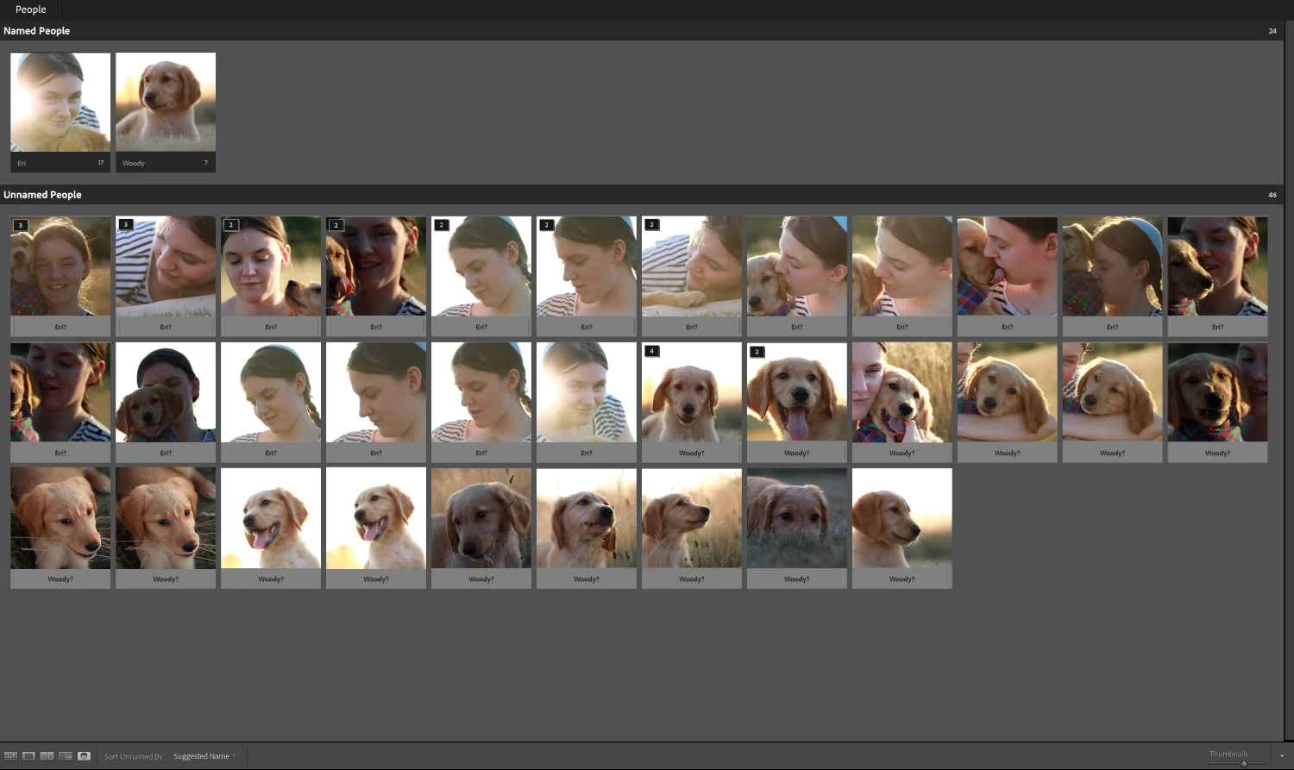Adjust the Thumbnails size slider
This screenshot has height=770, width=1294.
click(1243, 763)
